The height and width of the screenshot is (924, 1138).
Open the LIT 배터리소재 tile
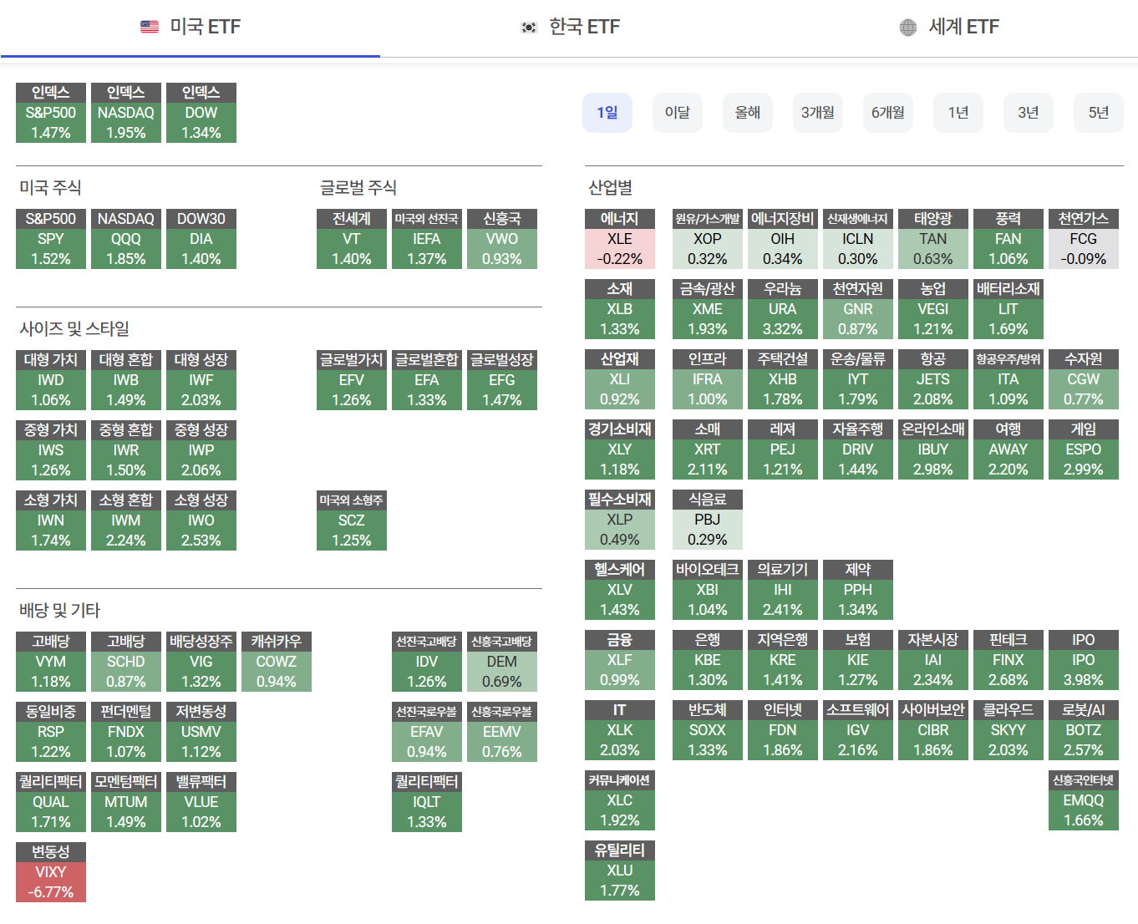(x=1008, y=309)
